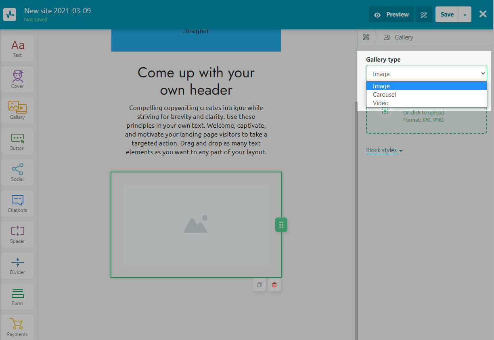Duplicate the selected gallery block
The width and height of the screenshot is (494, 340).
260,285
